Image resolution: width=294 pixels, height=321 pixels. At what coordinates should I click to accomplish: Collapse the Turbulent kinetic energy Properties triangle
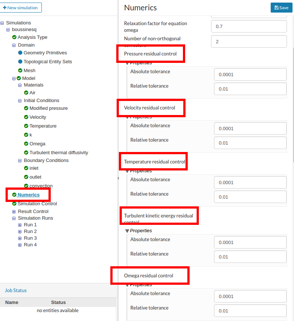pos(127,231)
